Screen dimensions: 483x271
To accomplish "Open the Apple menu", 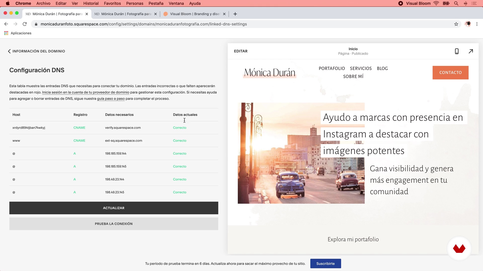I will click(8, 3).
